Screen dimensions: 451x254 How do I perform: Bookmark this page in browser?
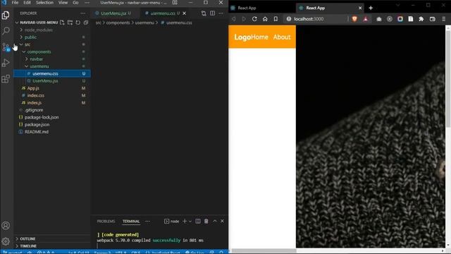coord(276,19)
